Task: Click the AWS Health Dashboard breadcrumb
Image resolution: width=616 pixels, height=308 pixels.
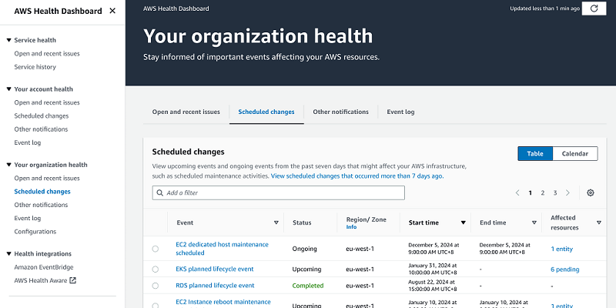Action: [x=176, y=8]
